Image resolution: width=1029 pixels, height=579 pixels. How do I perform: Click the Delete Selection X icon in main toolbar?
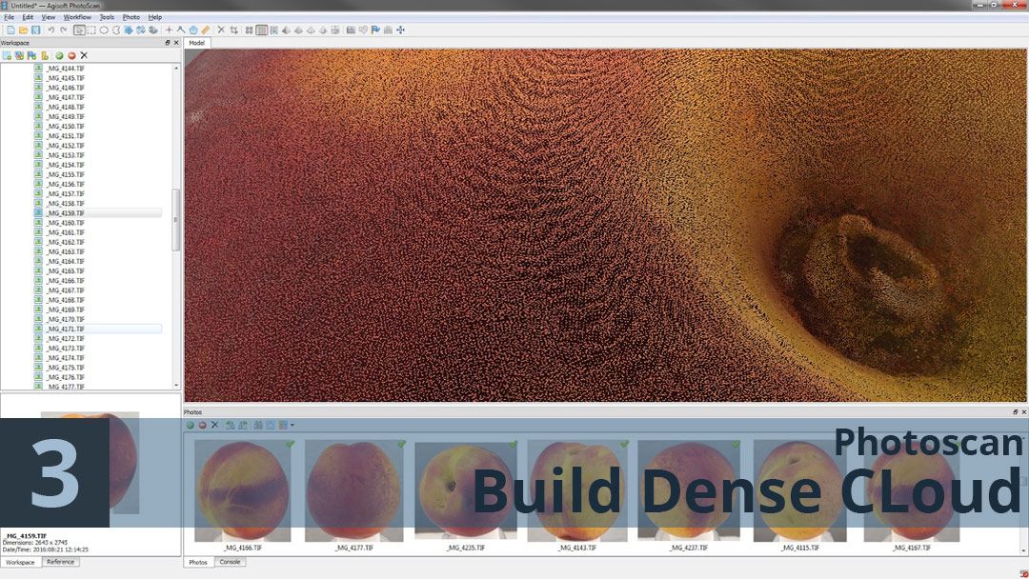click(x=221, y=30)
